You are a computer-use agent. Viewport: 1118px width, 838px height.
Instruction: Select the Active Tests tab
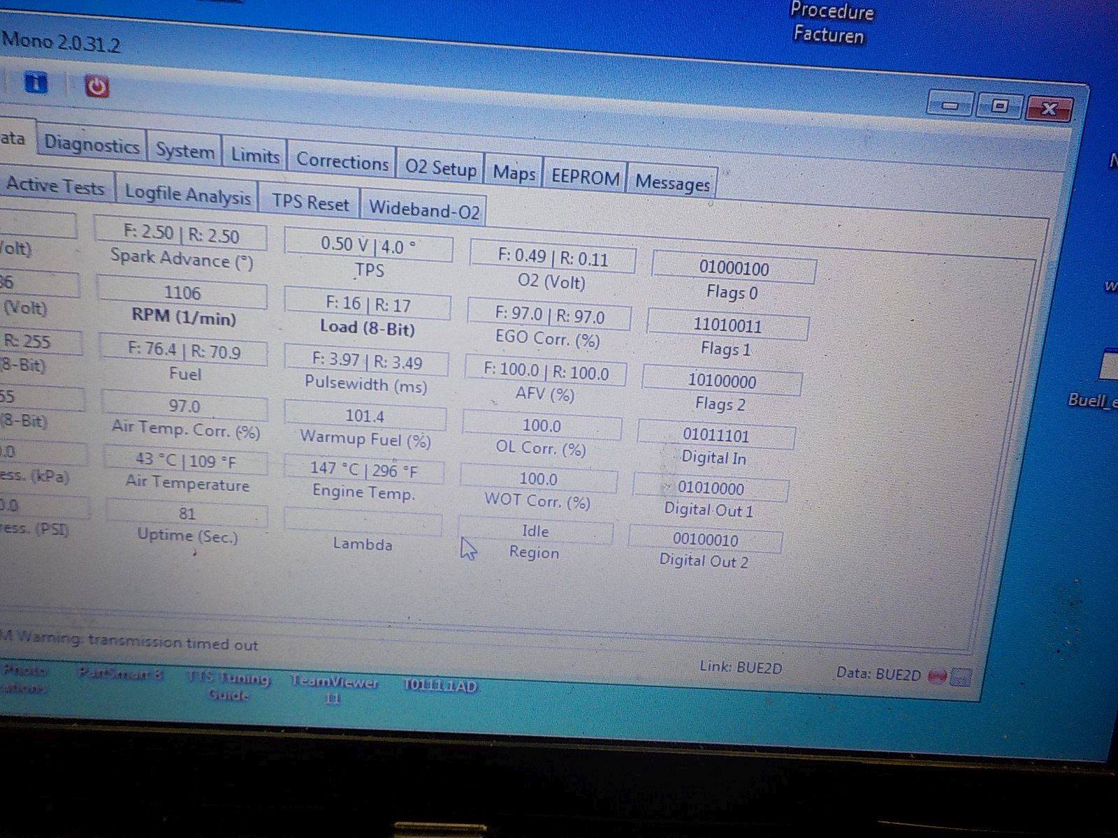tap(55, 186)
